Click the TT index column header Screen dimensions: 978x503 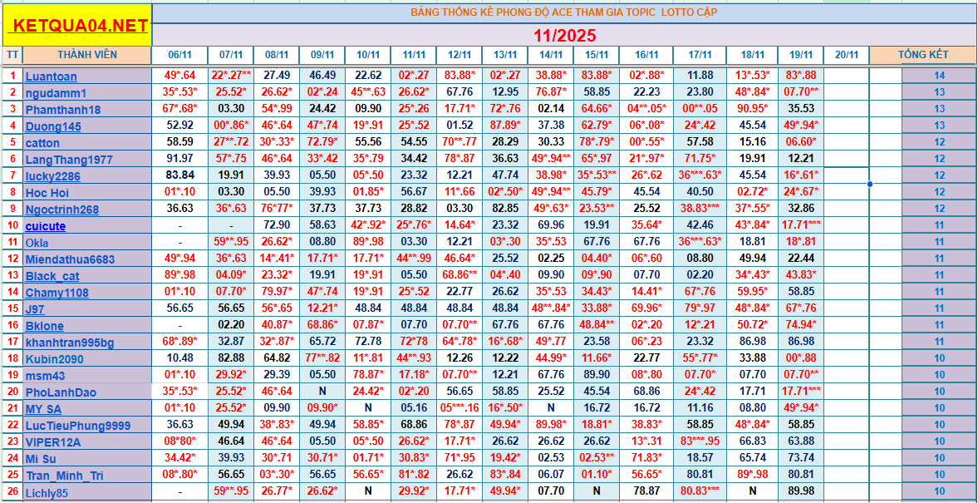point(12,55)
